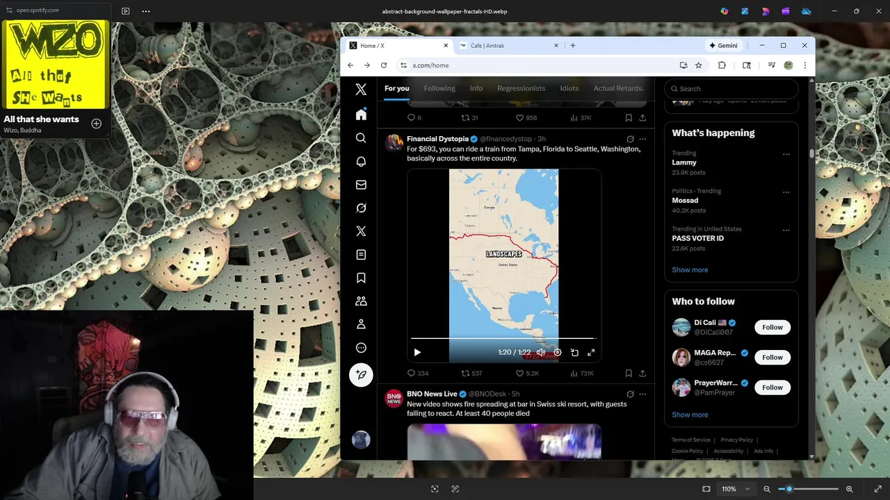This screenshot has width=890, height=500.
Task: Open options for PASS VOTER ID trend
Action: pos(786,231)
